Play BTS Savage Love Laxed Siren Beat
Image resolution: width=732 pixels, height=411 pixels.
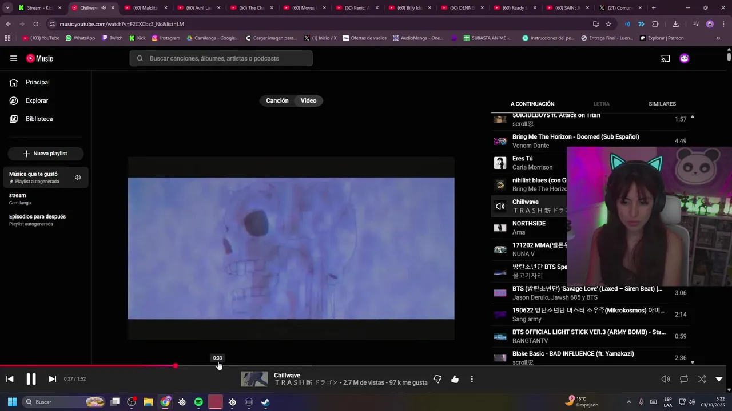(591, 293)
